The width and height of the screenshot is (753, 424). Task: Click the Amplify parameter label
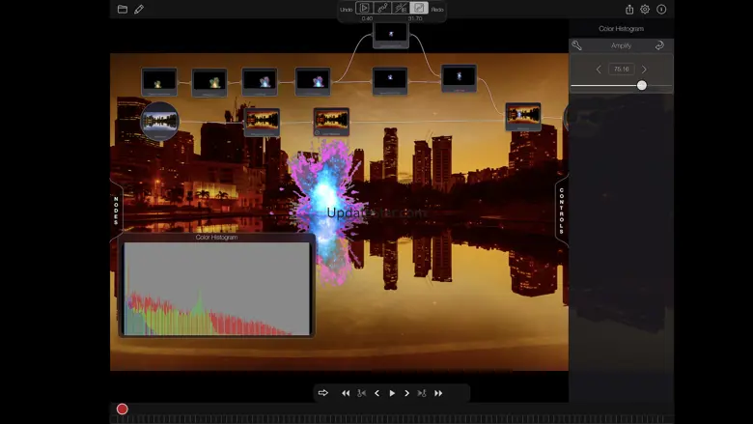[621, 45]
